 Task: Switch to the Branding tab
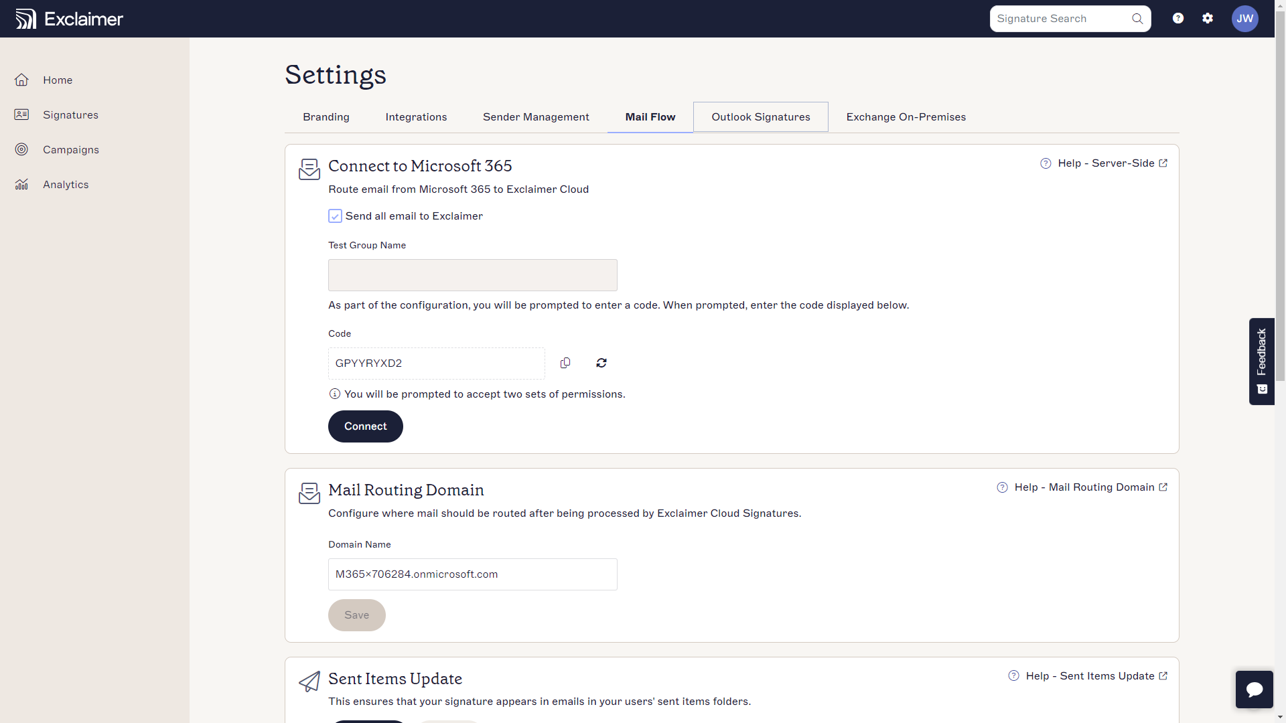(326, 116)
